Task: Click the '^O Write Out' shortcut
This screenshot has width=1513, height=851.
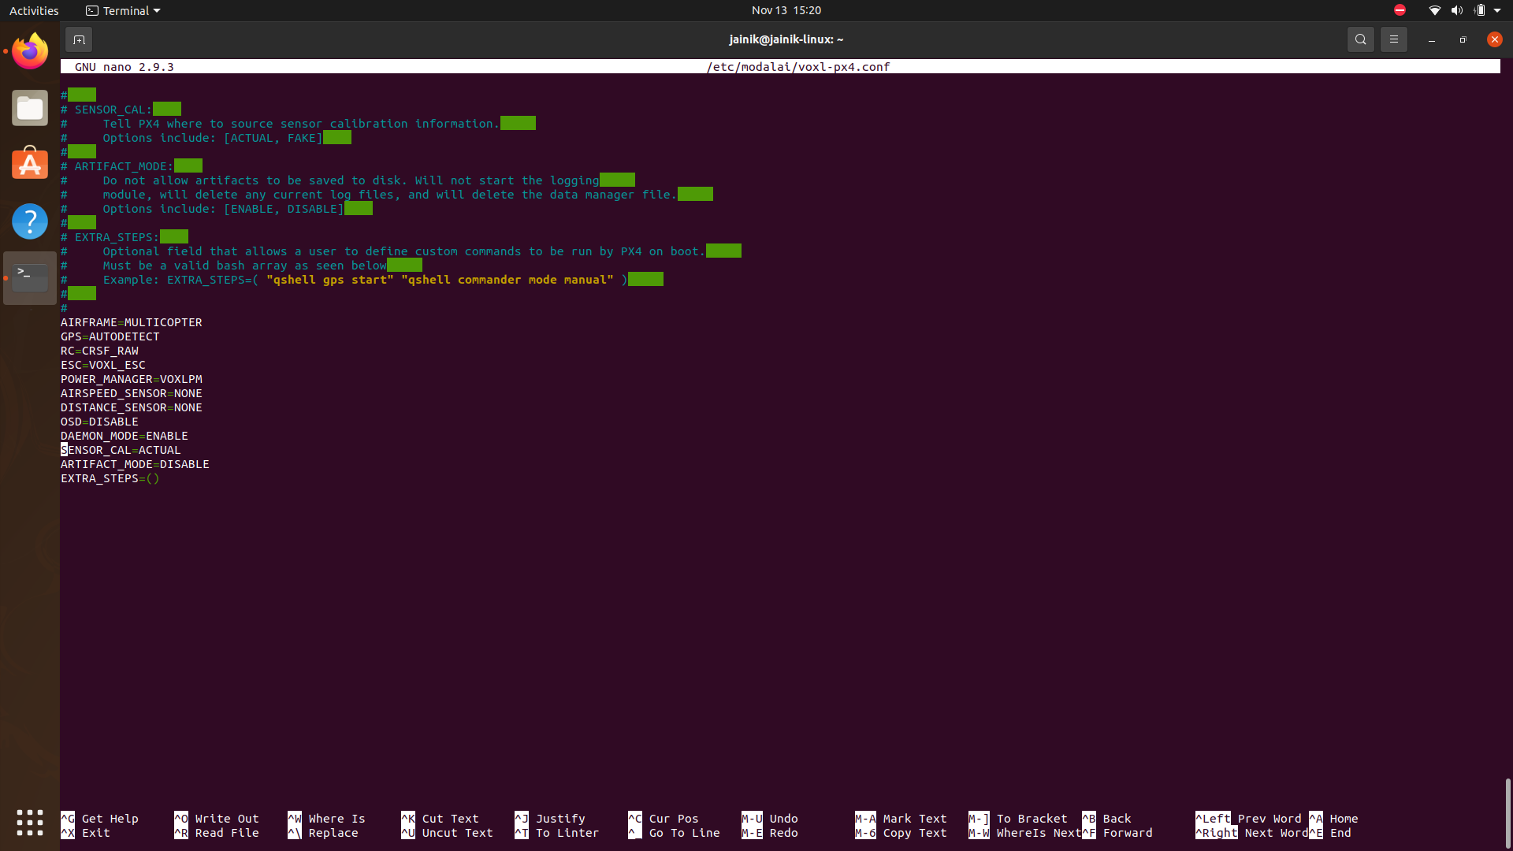Action: (x=217, y=819)
